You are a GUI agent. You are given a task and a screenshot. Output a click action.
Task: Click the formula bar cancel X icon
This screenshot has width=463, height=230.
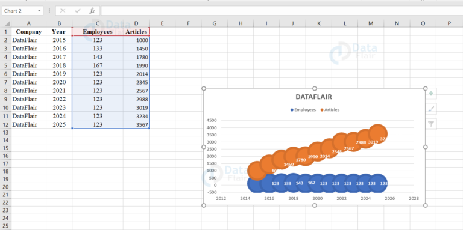63,11
